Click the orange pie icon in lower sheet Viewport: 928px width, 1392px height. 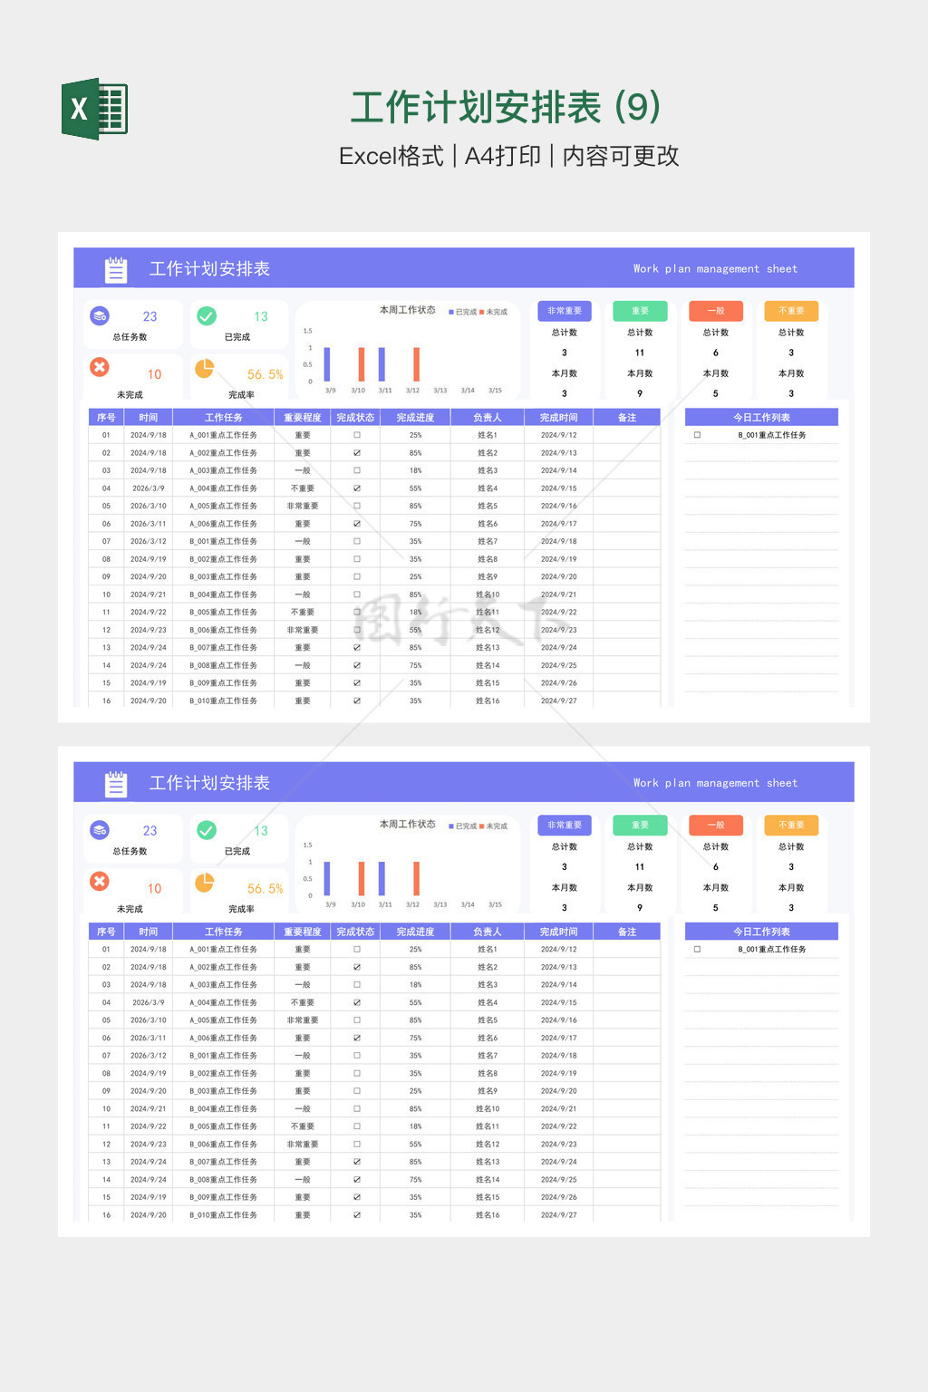(x=205, y=882)
